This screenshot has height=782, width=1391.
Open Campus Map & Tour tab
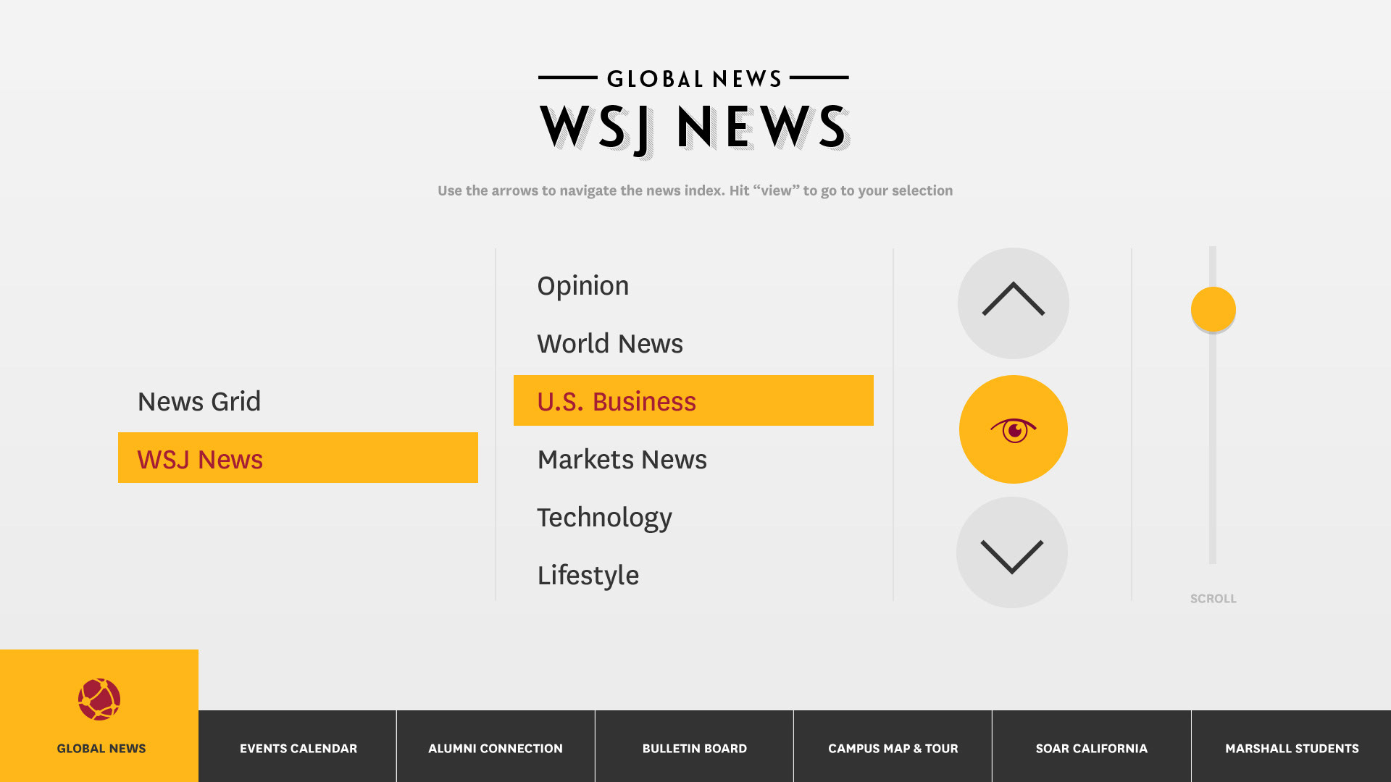pos(893,748)
